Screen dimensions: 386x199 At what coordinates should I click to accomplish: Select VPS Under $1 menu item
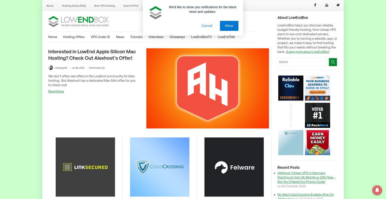click(100, 37)
